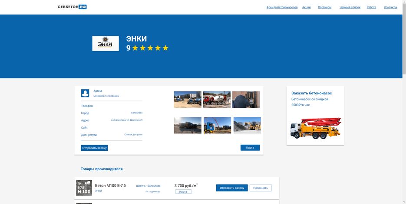Click the Позвонить button for Бетон М100
The image size is (406, 204).
coord(261,188)
